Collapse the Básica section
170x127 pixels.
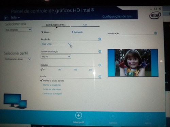pos(45,32)
